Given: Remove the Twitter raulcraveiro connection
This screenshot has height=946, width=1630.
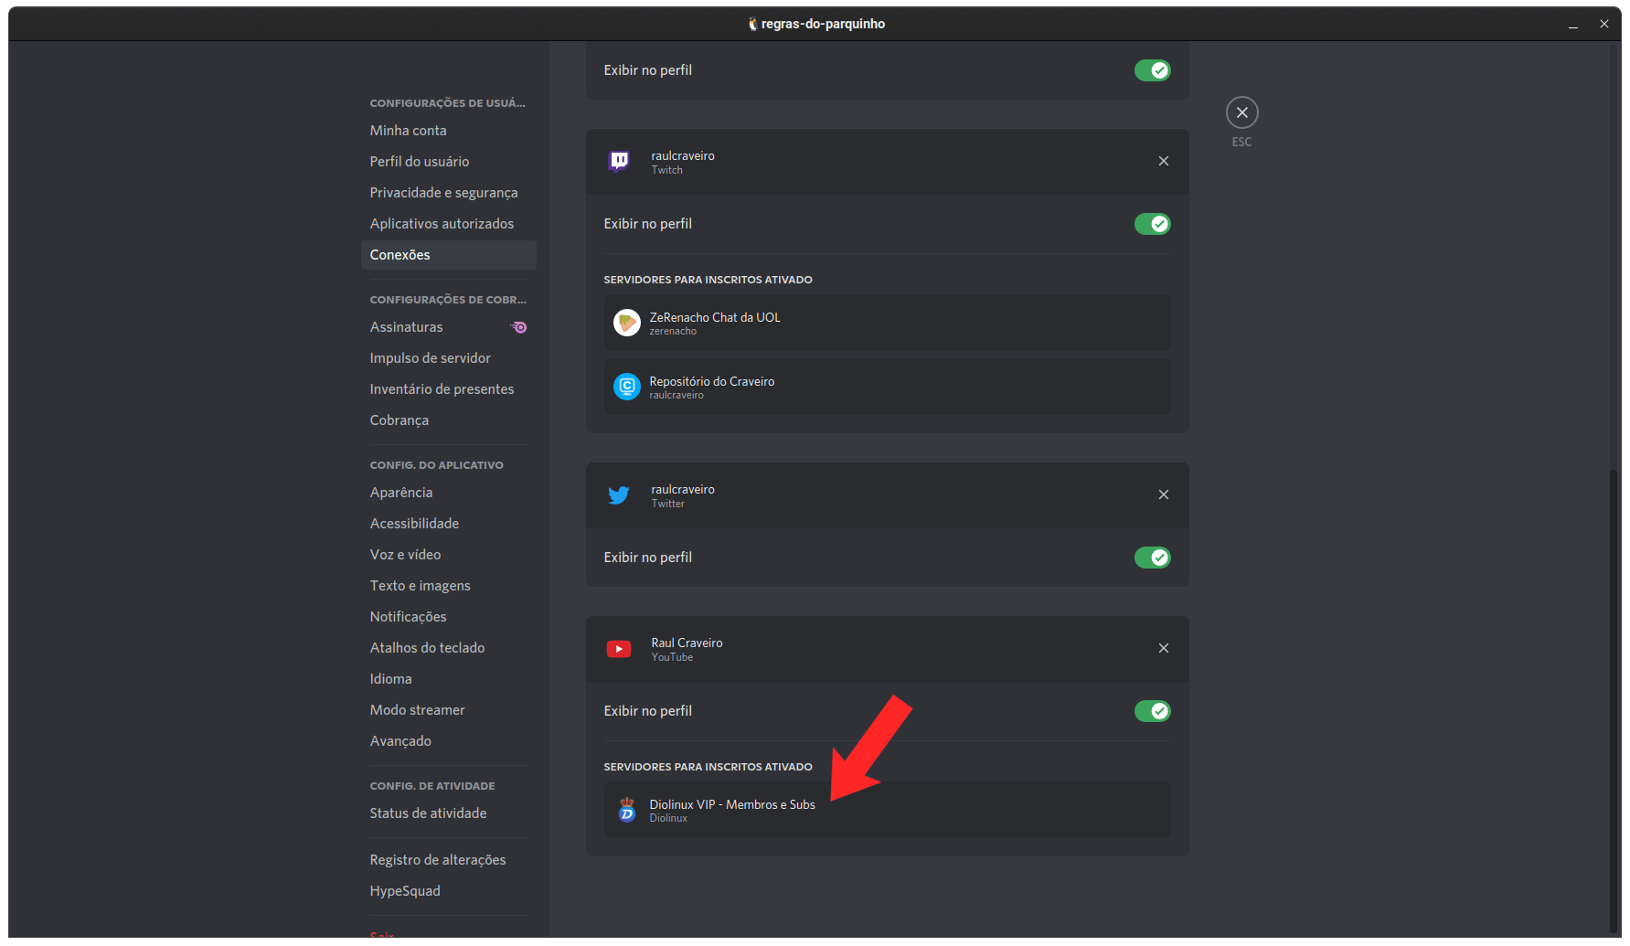Looking at the screenshot, I should 1164,494.
